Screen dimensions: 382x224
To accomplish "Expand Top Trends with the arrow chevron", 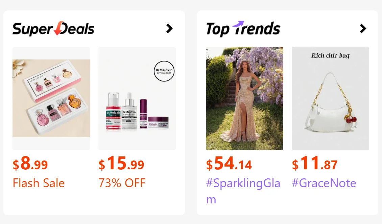I will point(363,29).
